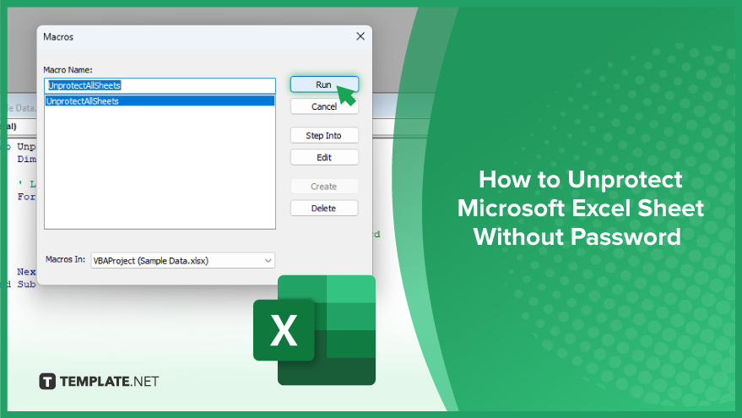Run the UnprotectAllSheets macro

[x=324, y=84]
